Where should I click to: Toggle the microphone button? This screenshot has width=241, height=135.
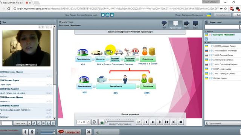click(25, 132)
